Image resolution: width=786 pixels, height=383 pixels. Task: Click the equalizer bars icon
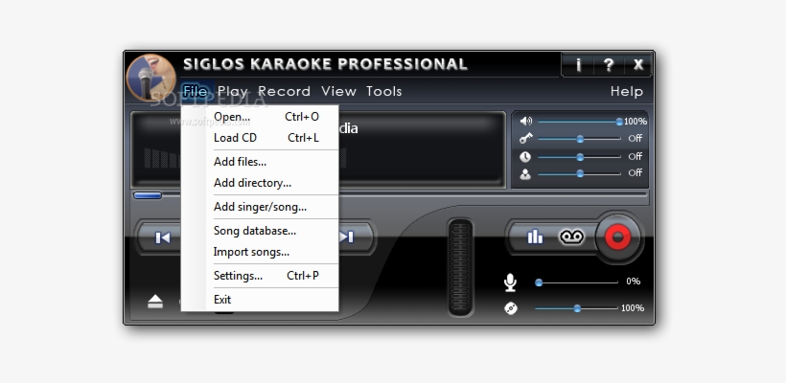pos(535,237)
